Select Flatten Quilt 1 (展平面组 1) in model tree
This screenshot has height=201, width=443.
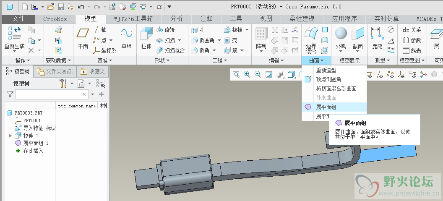tap(31, 143)
